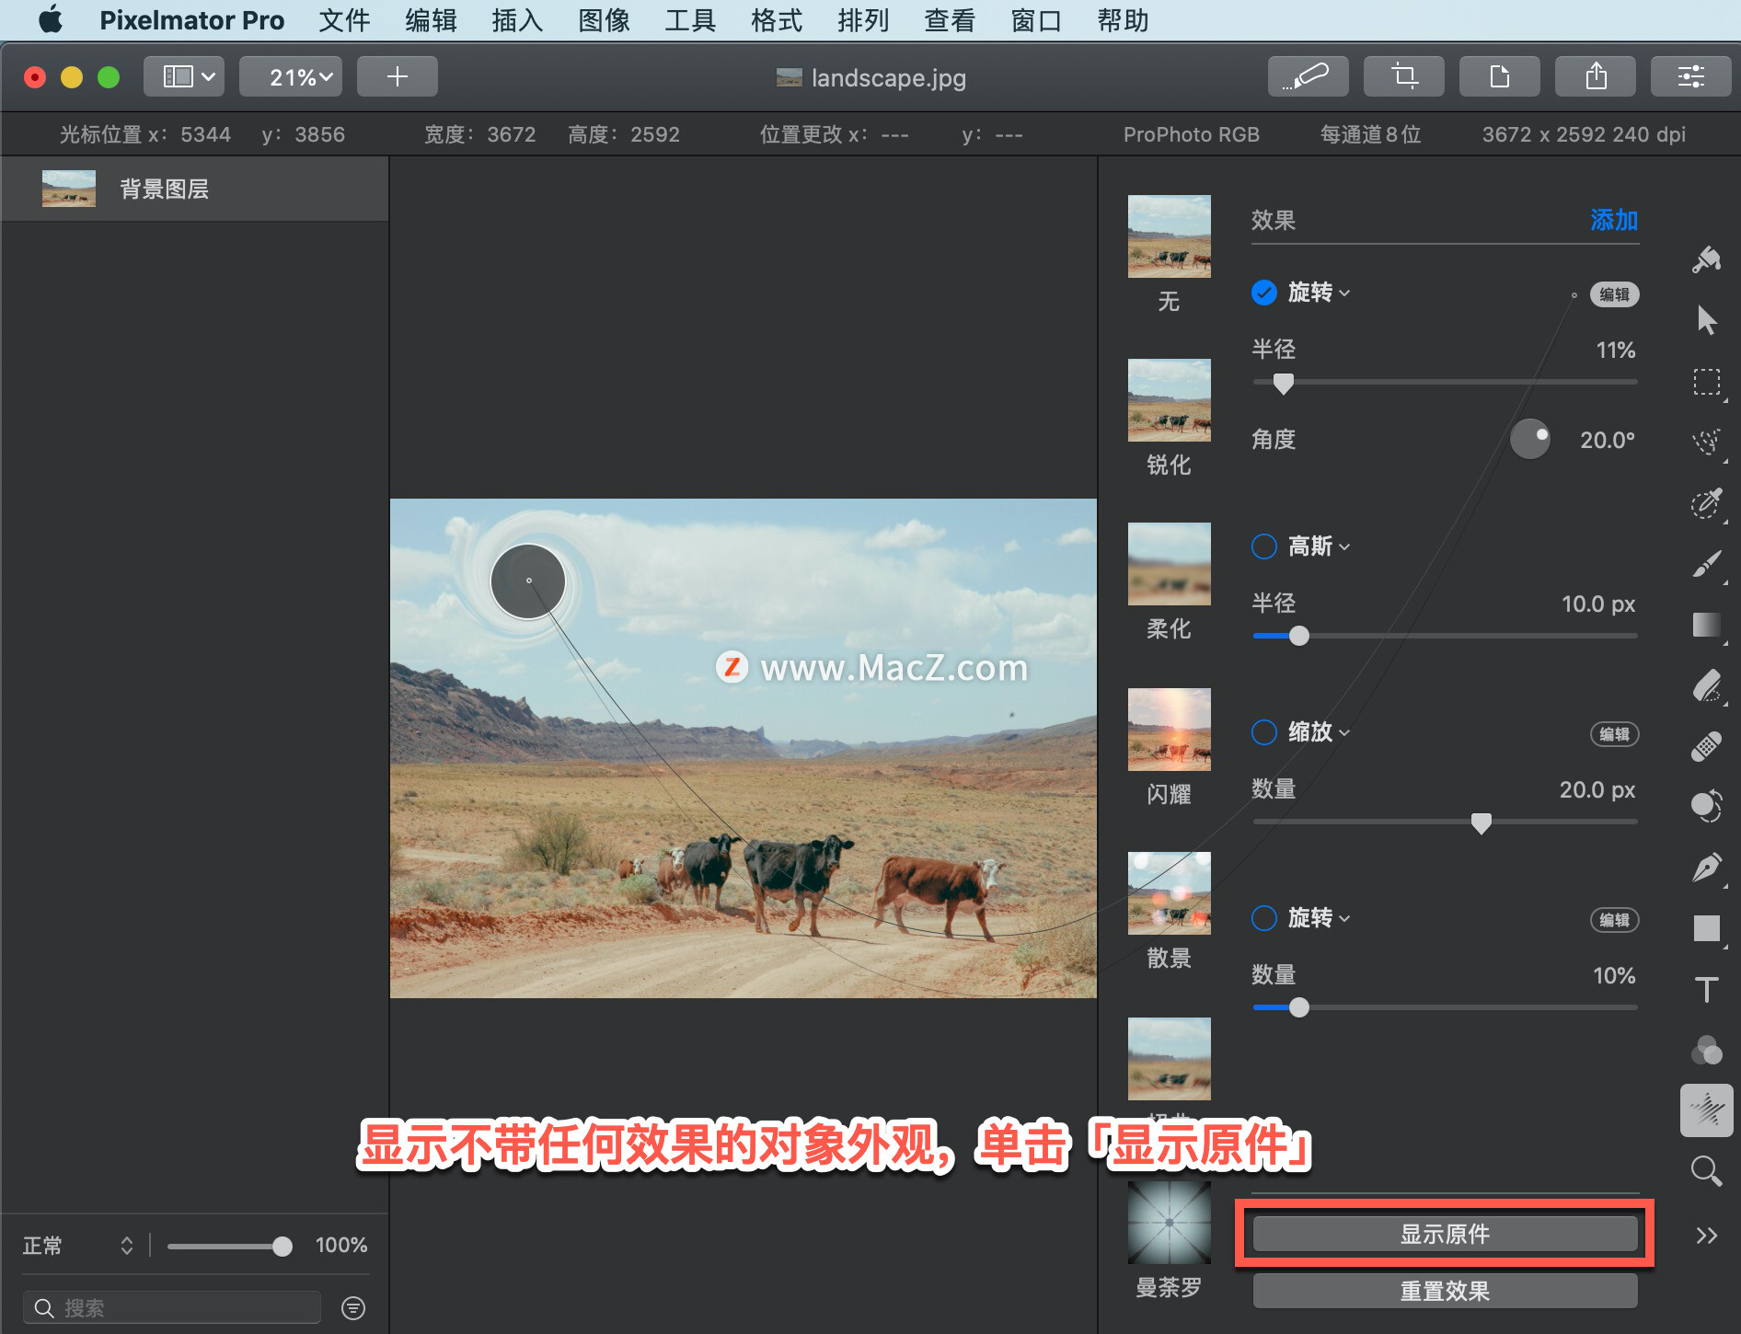Viewport: 1741px width, 1334px height.
Task: Choose the 锐化 effect preset thumbnail
Action: (x=1169, y=400)
